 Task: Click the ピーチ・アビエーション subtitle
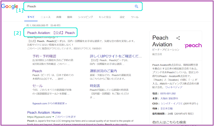pyautogui.click(x=166, y=50)
